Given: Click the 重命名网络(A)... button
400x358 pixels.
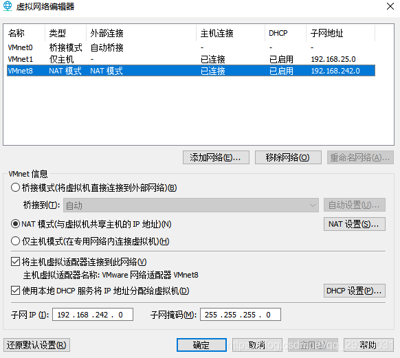Looking at the screenshot, I should coord(360,157).
